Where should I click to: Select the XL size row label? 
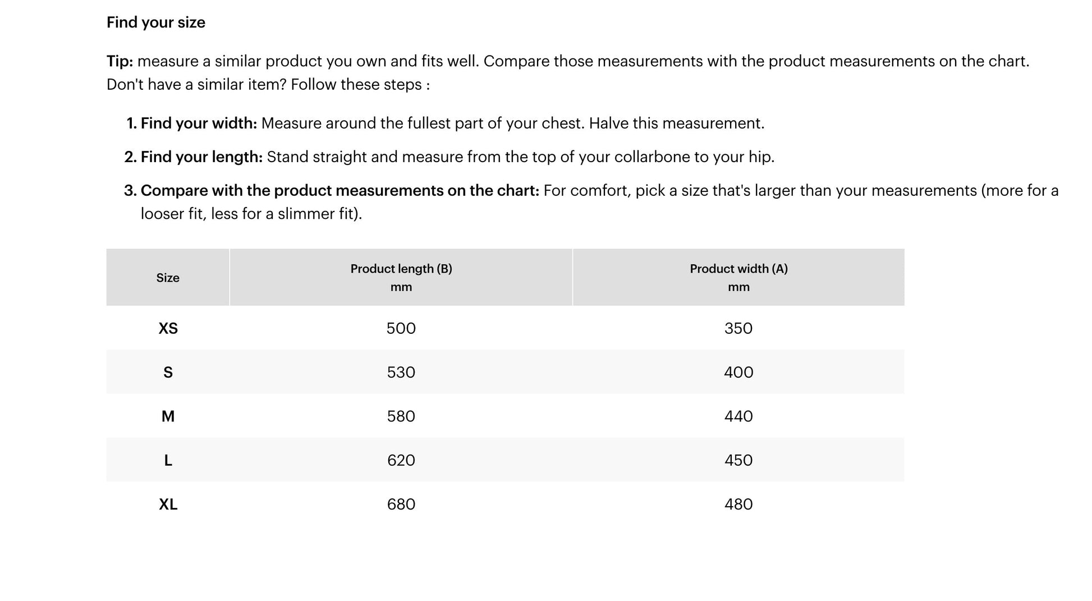click(x=168, y=504)
